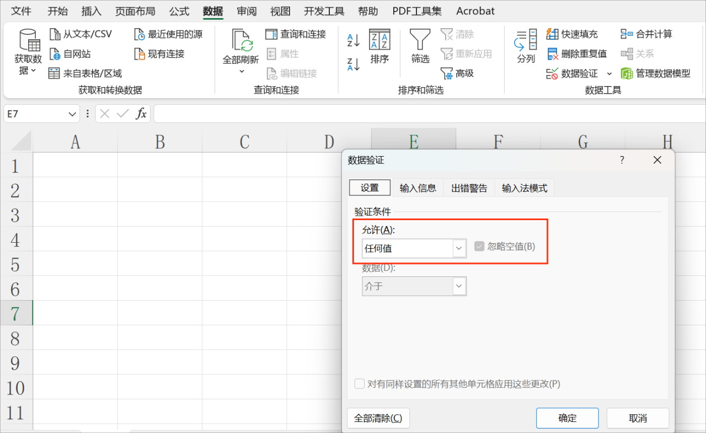Open 查询和连接 pane
Image resolution: width=706 pixels, height=433 pixels.
click(296, 34)
